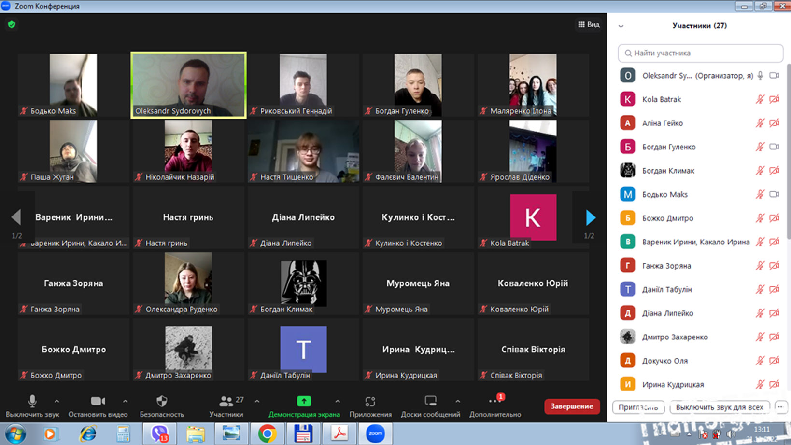Toggle Oleksandr Sy... organizer microphone icon
This screenshot has width=791, height=445.
[760, 76]
